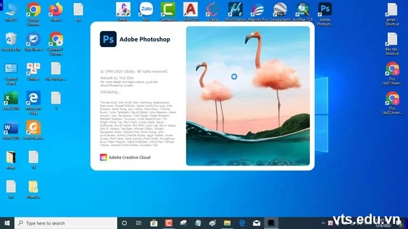Open Edge from the taskbar
Screen dimensions: 408x229
click(242, 223)
